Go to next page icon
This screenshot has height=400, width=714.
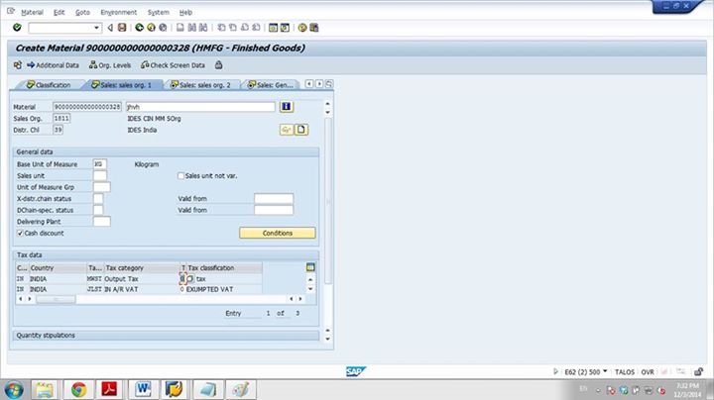click(x=245, y=28)
